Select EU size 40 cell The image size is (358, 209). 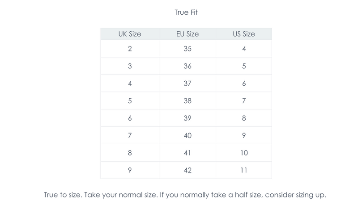(188, 135)
